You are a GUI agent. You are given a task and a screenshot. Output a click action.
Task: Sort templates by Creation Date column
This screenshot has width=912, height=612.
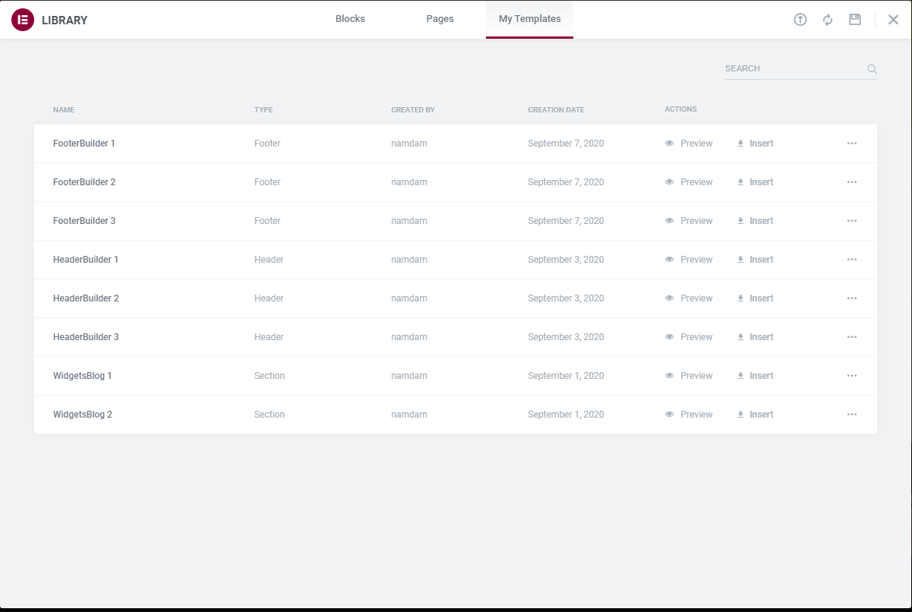coord(556,110)
